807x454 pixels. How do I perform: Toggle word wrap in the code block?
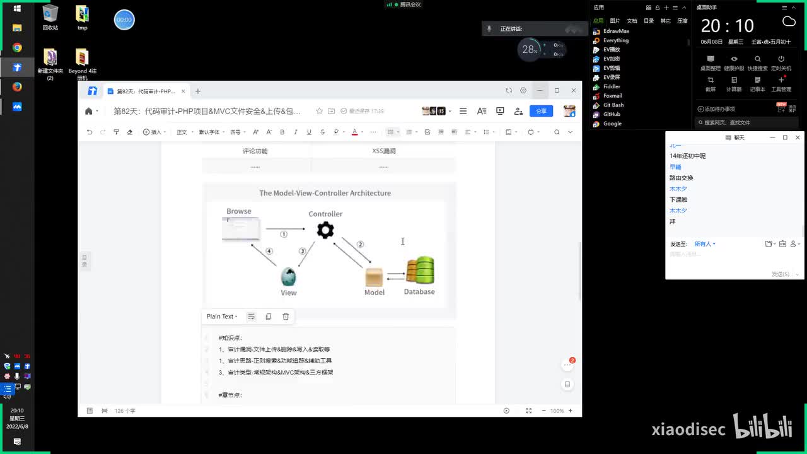click(x=251, y=317)
